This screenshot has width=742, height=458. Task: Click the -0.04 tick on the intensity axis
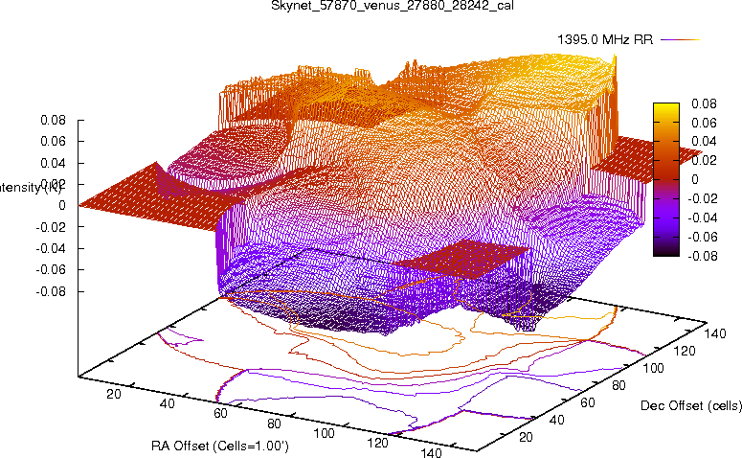click(51, 248)
